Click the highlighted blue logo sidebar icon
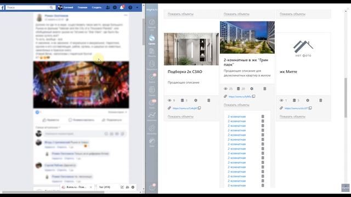Viewport: 351px width, 197px height. 152,39
